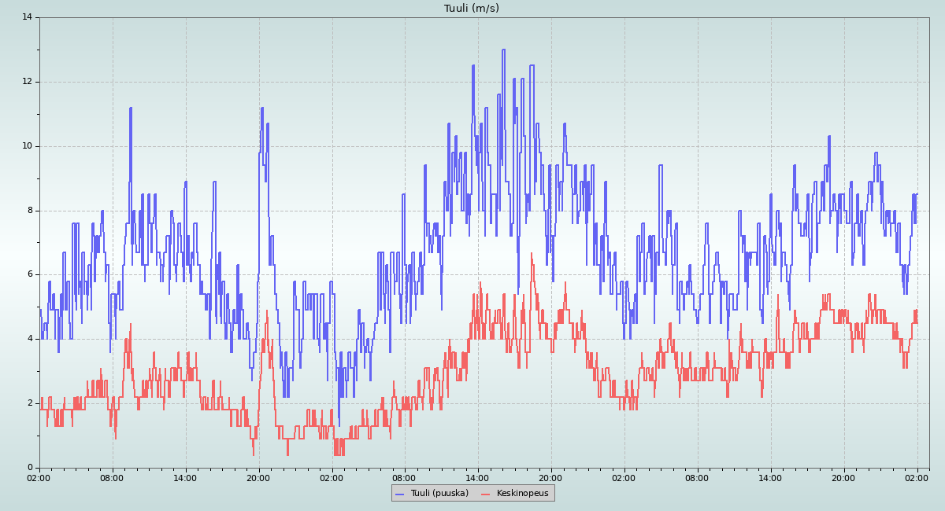Select the first 14:00 time axis label

(185, 477)
